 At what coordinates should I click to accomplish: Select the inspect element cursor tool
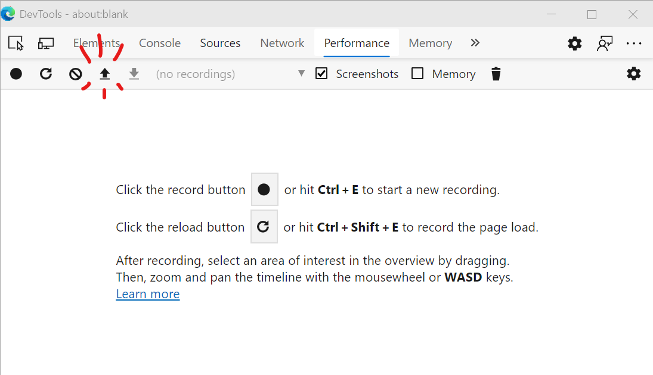point(16,43)
